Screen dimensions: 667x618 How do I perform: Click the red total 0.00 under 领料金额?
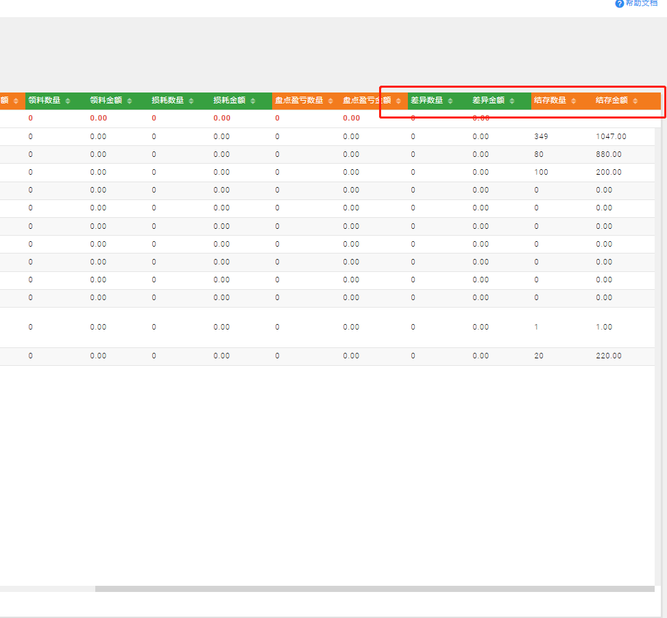(x=98, y=118)
